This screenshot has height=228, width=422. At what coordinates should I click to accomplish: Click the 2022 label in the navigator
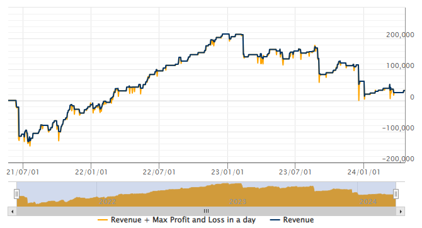coord(107,202)
